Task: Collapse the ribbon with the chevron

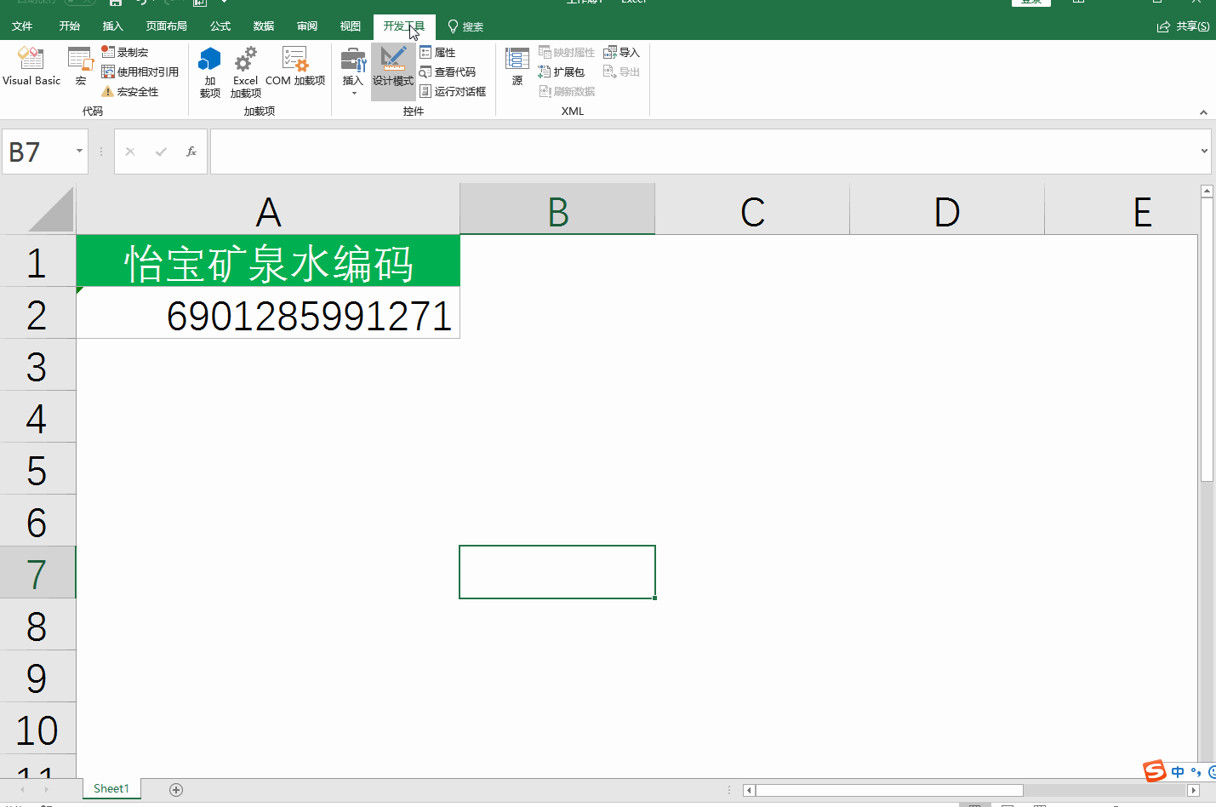Action: tap(1203, 112)
